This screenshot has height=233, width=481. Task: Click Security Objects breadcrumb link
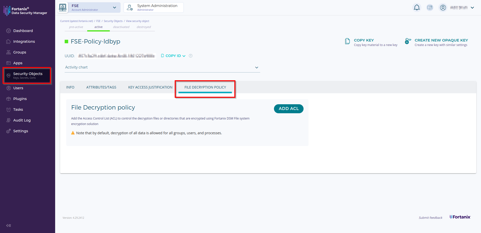[x=113, y=21]
